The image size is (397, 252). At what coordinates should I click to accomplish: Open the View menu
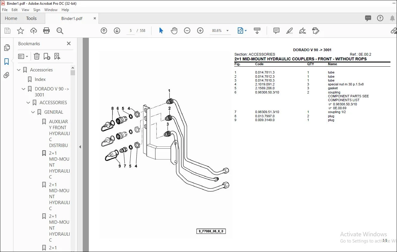click(x=26, y=10)
